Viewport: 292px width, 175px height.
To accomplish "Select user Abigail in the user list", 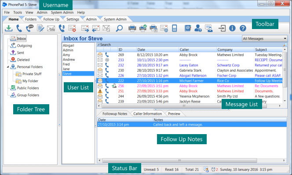I will [68, 45].
